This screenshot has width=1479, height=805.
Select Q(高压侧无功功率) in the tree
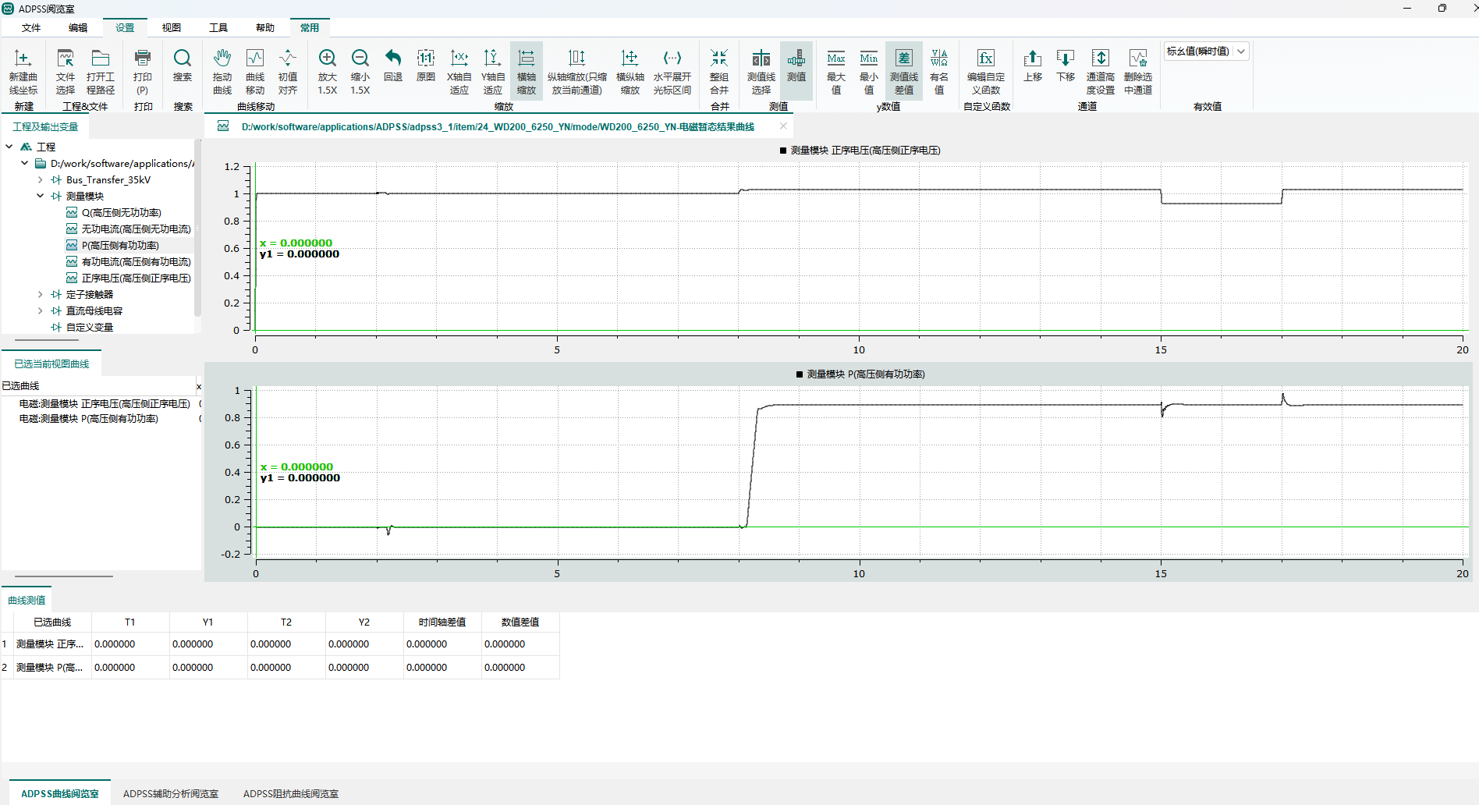coord(121,212)
